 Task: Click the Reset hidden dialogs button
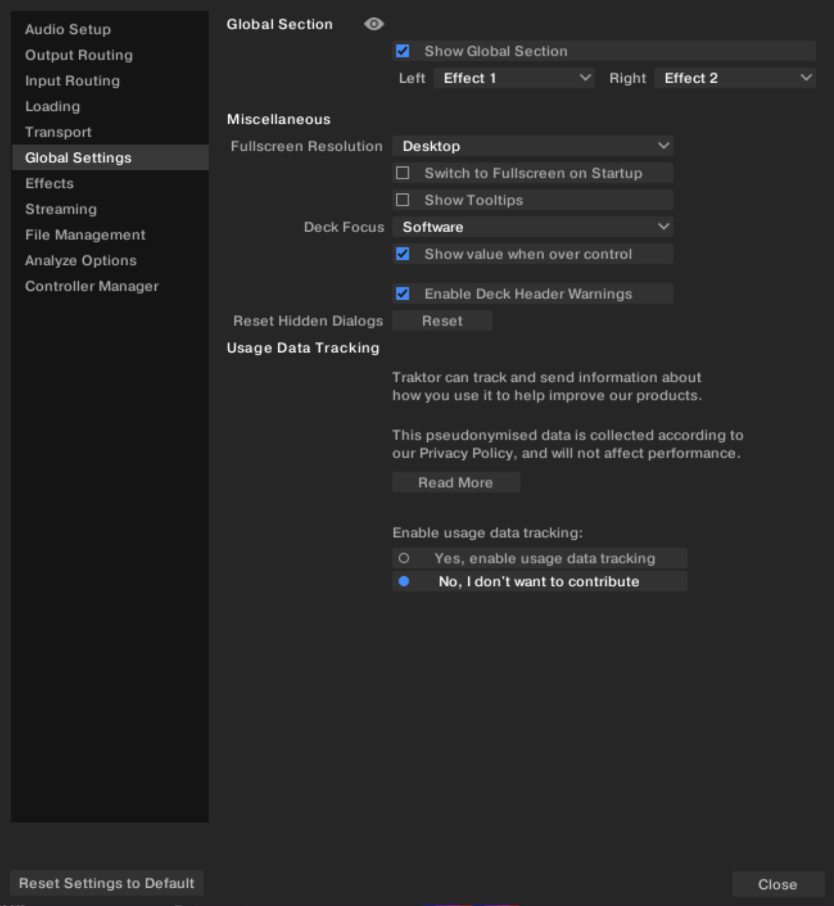[x=442, y=321]
